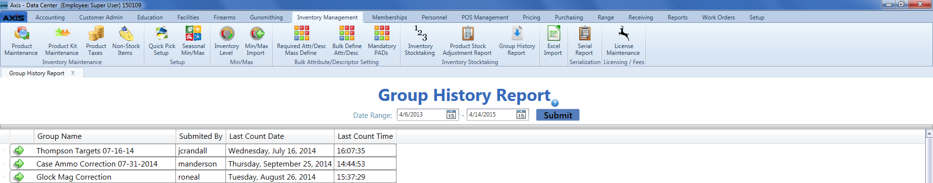The height and width of the screenshot is (183, 933).
Task: Click the AXIS application logo button
Action: coord(14,17)
